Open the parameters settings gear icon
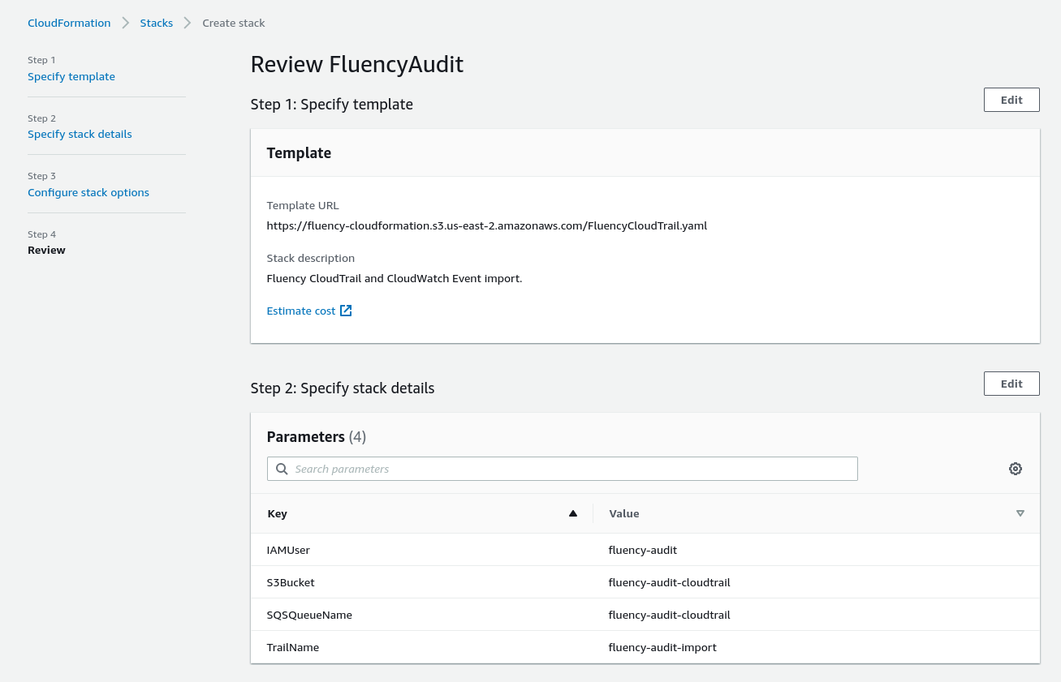 (x=1015, y=469)
